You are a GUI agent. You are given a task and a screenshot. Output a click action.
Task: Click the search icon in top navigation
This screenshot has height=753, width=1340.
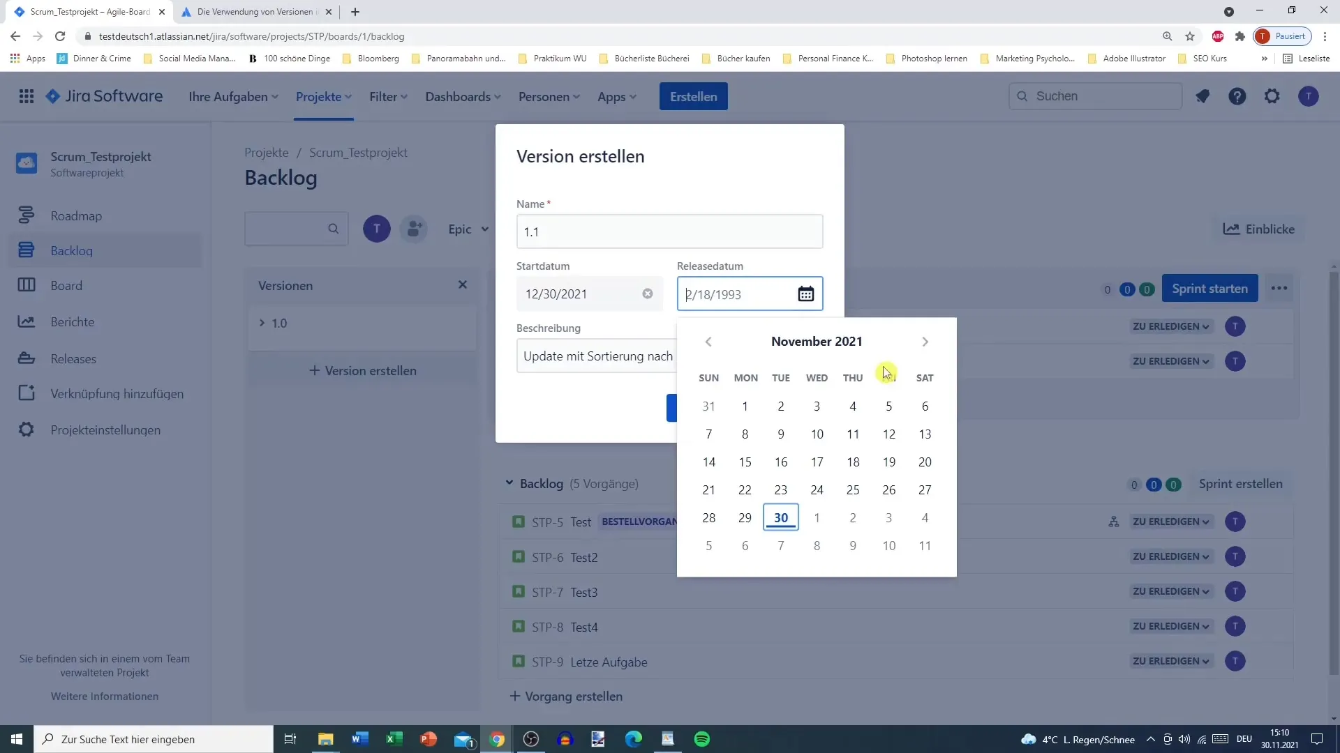pos(1025,96)
